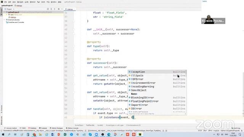244x137 pixels.
Task: Open the Windows notification center
Action: [240, 134]
